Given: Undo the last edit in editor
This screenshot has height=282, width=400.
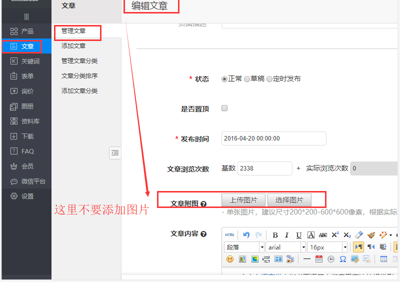Looking at the screenshot, I should (246, 235).
